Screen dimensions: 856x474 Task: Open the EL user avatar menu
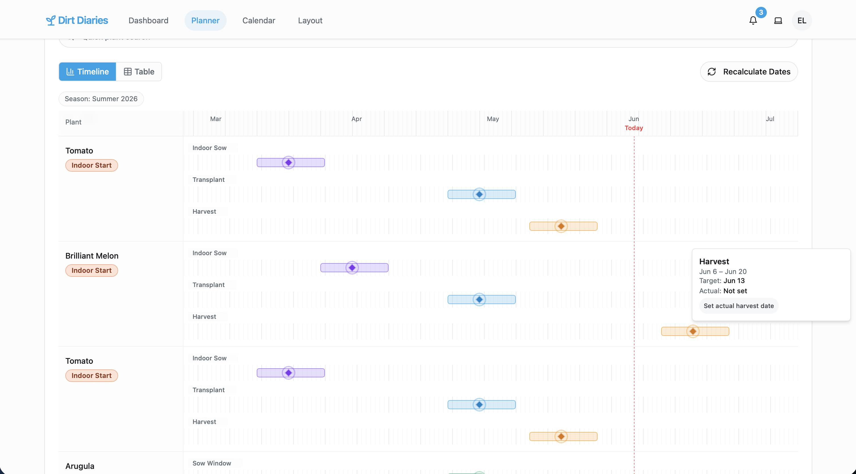[x=802, y=21]
